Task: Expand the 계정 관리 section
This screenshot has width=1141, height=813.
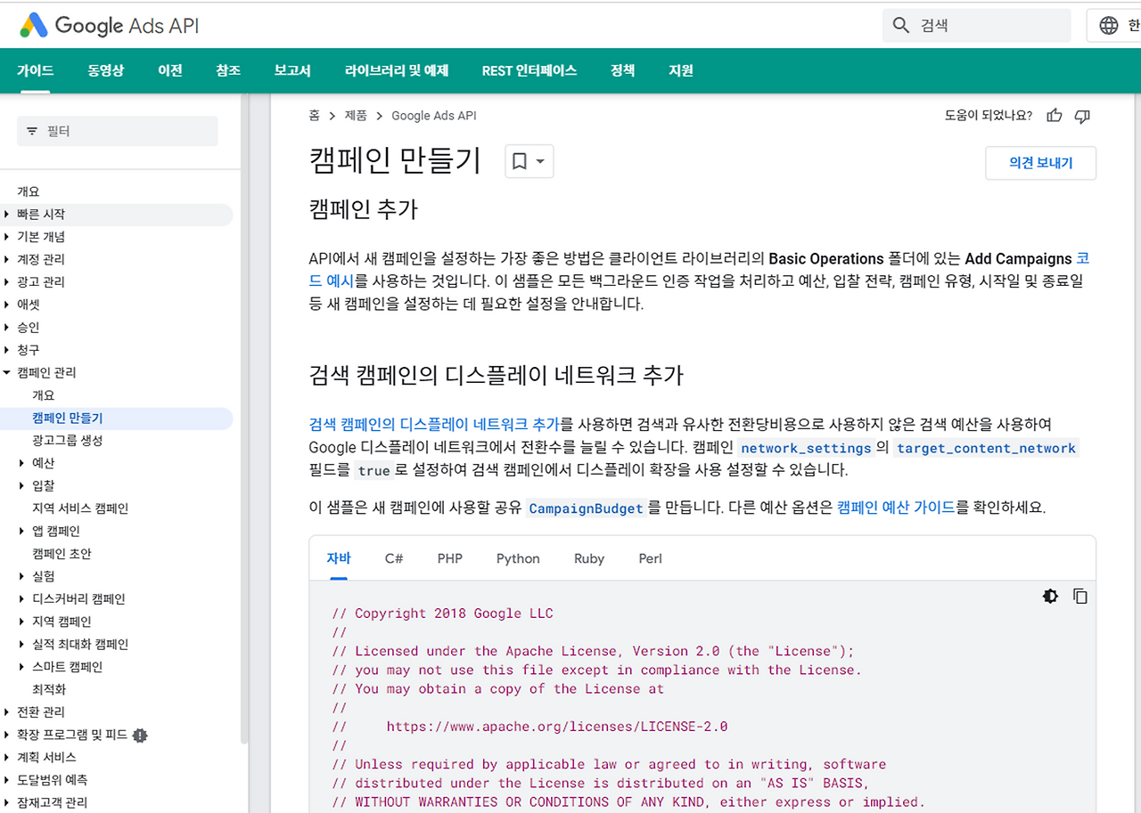Action: click(7, 259)
